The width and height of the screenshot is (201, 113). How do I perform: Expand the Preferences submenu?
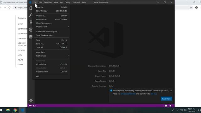pos(51,56)
